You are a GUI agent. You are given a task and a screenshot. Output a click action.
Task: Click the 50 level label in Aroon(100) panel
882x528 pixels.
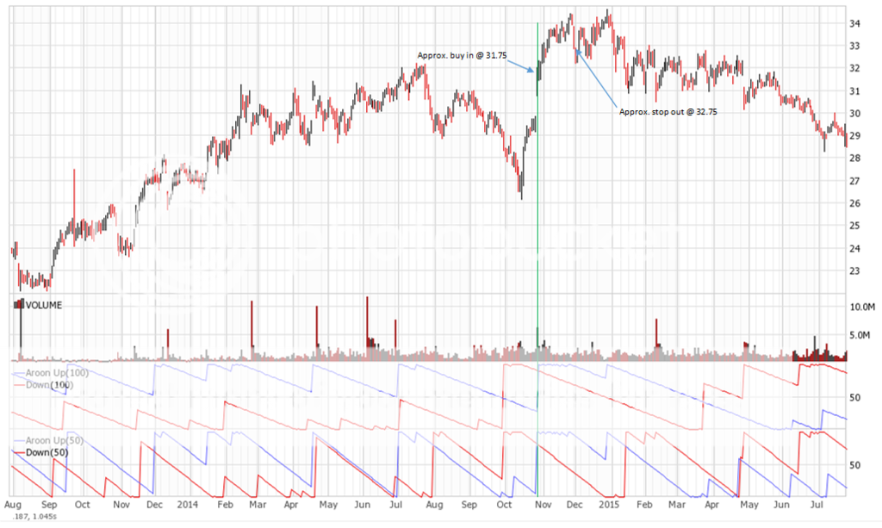[855, 398]
